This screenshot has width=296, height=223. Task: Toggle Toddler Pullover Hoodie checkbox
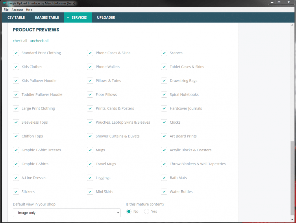(x=16, y=94)
